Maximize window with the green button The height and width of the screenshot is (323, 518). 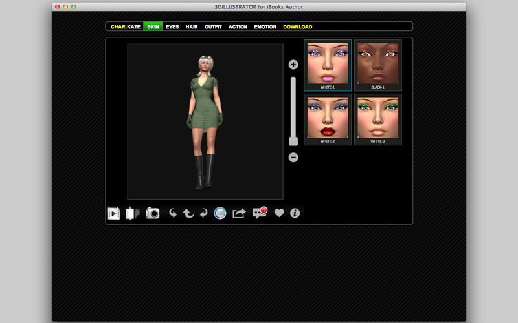pyautogui.click(x=74, y=6)
